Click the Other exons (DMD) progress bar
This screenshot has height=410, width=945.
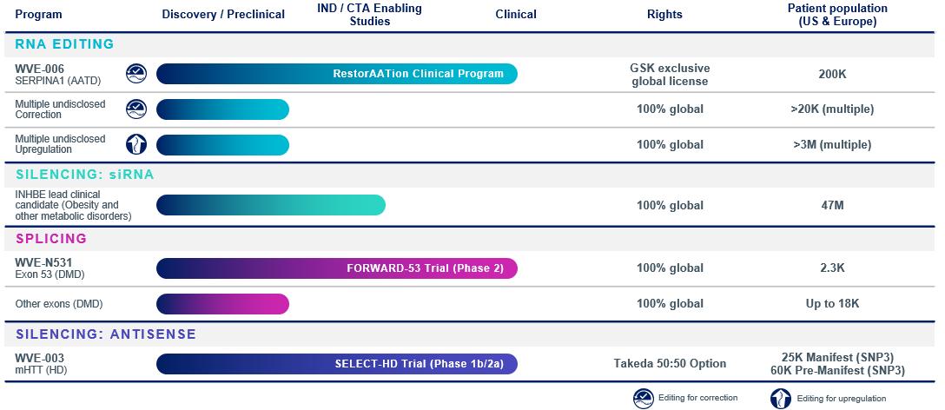tap(222, 304)
